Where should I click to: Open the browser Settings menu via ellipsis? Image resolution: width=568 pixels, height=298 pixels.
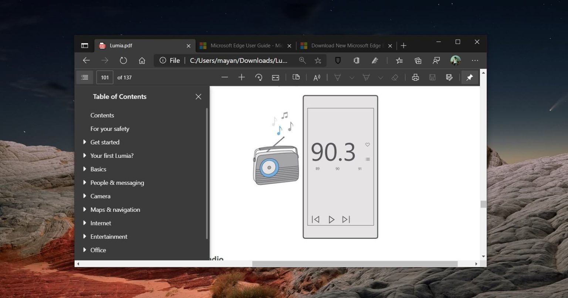coord(475,60)
